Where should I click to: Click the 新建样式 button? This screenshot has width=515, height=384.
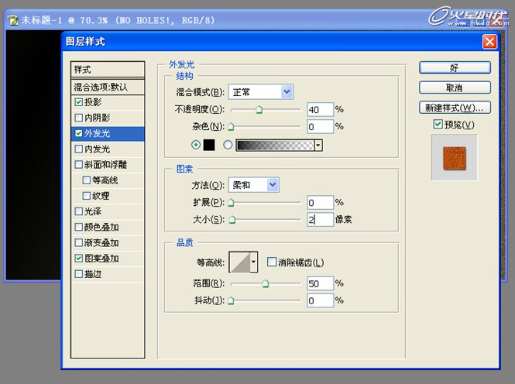click(x=455, y=107)
